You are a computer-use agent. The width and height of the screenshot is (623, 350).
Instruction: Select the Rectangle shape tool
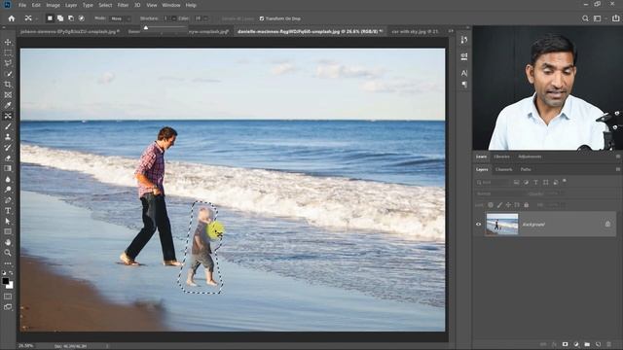[8, 231]
